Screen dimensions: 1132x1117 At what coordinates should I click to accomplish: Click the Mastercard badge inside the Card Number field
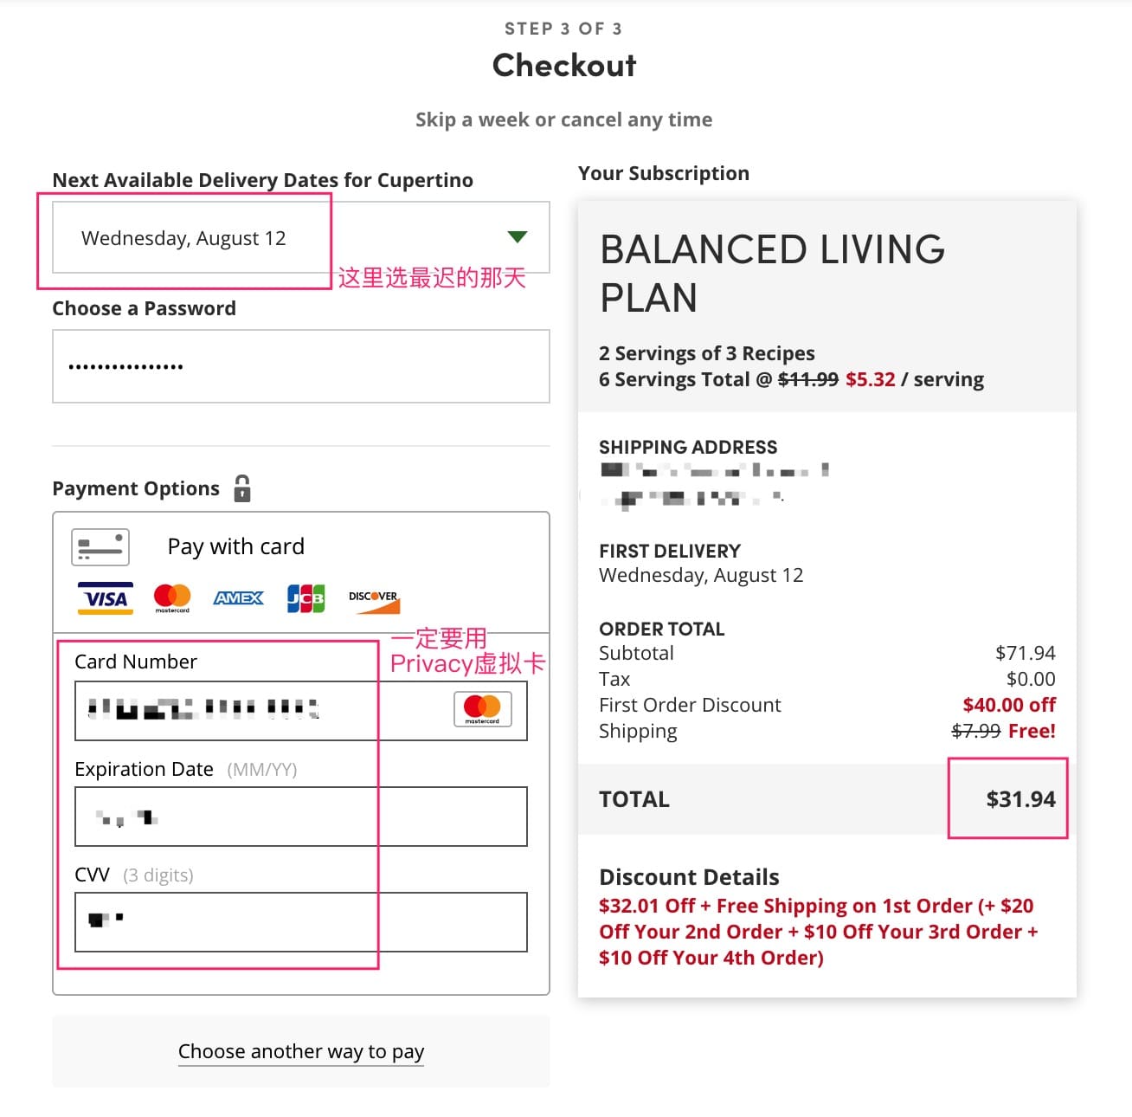pyautogui.click(x=482, y=710)
